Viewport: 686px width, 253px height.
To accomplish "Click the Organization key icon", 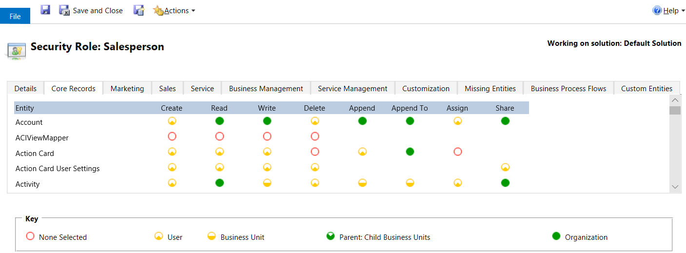I will 556,237.
